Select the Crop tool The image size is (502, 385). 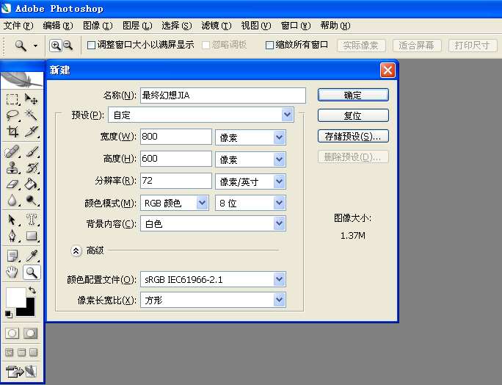pos(12,132)
